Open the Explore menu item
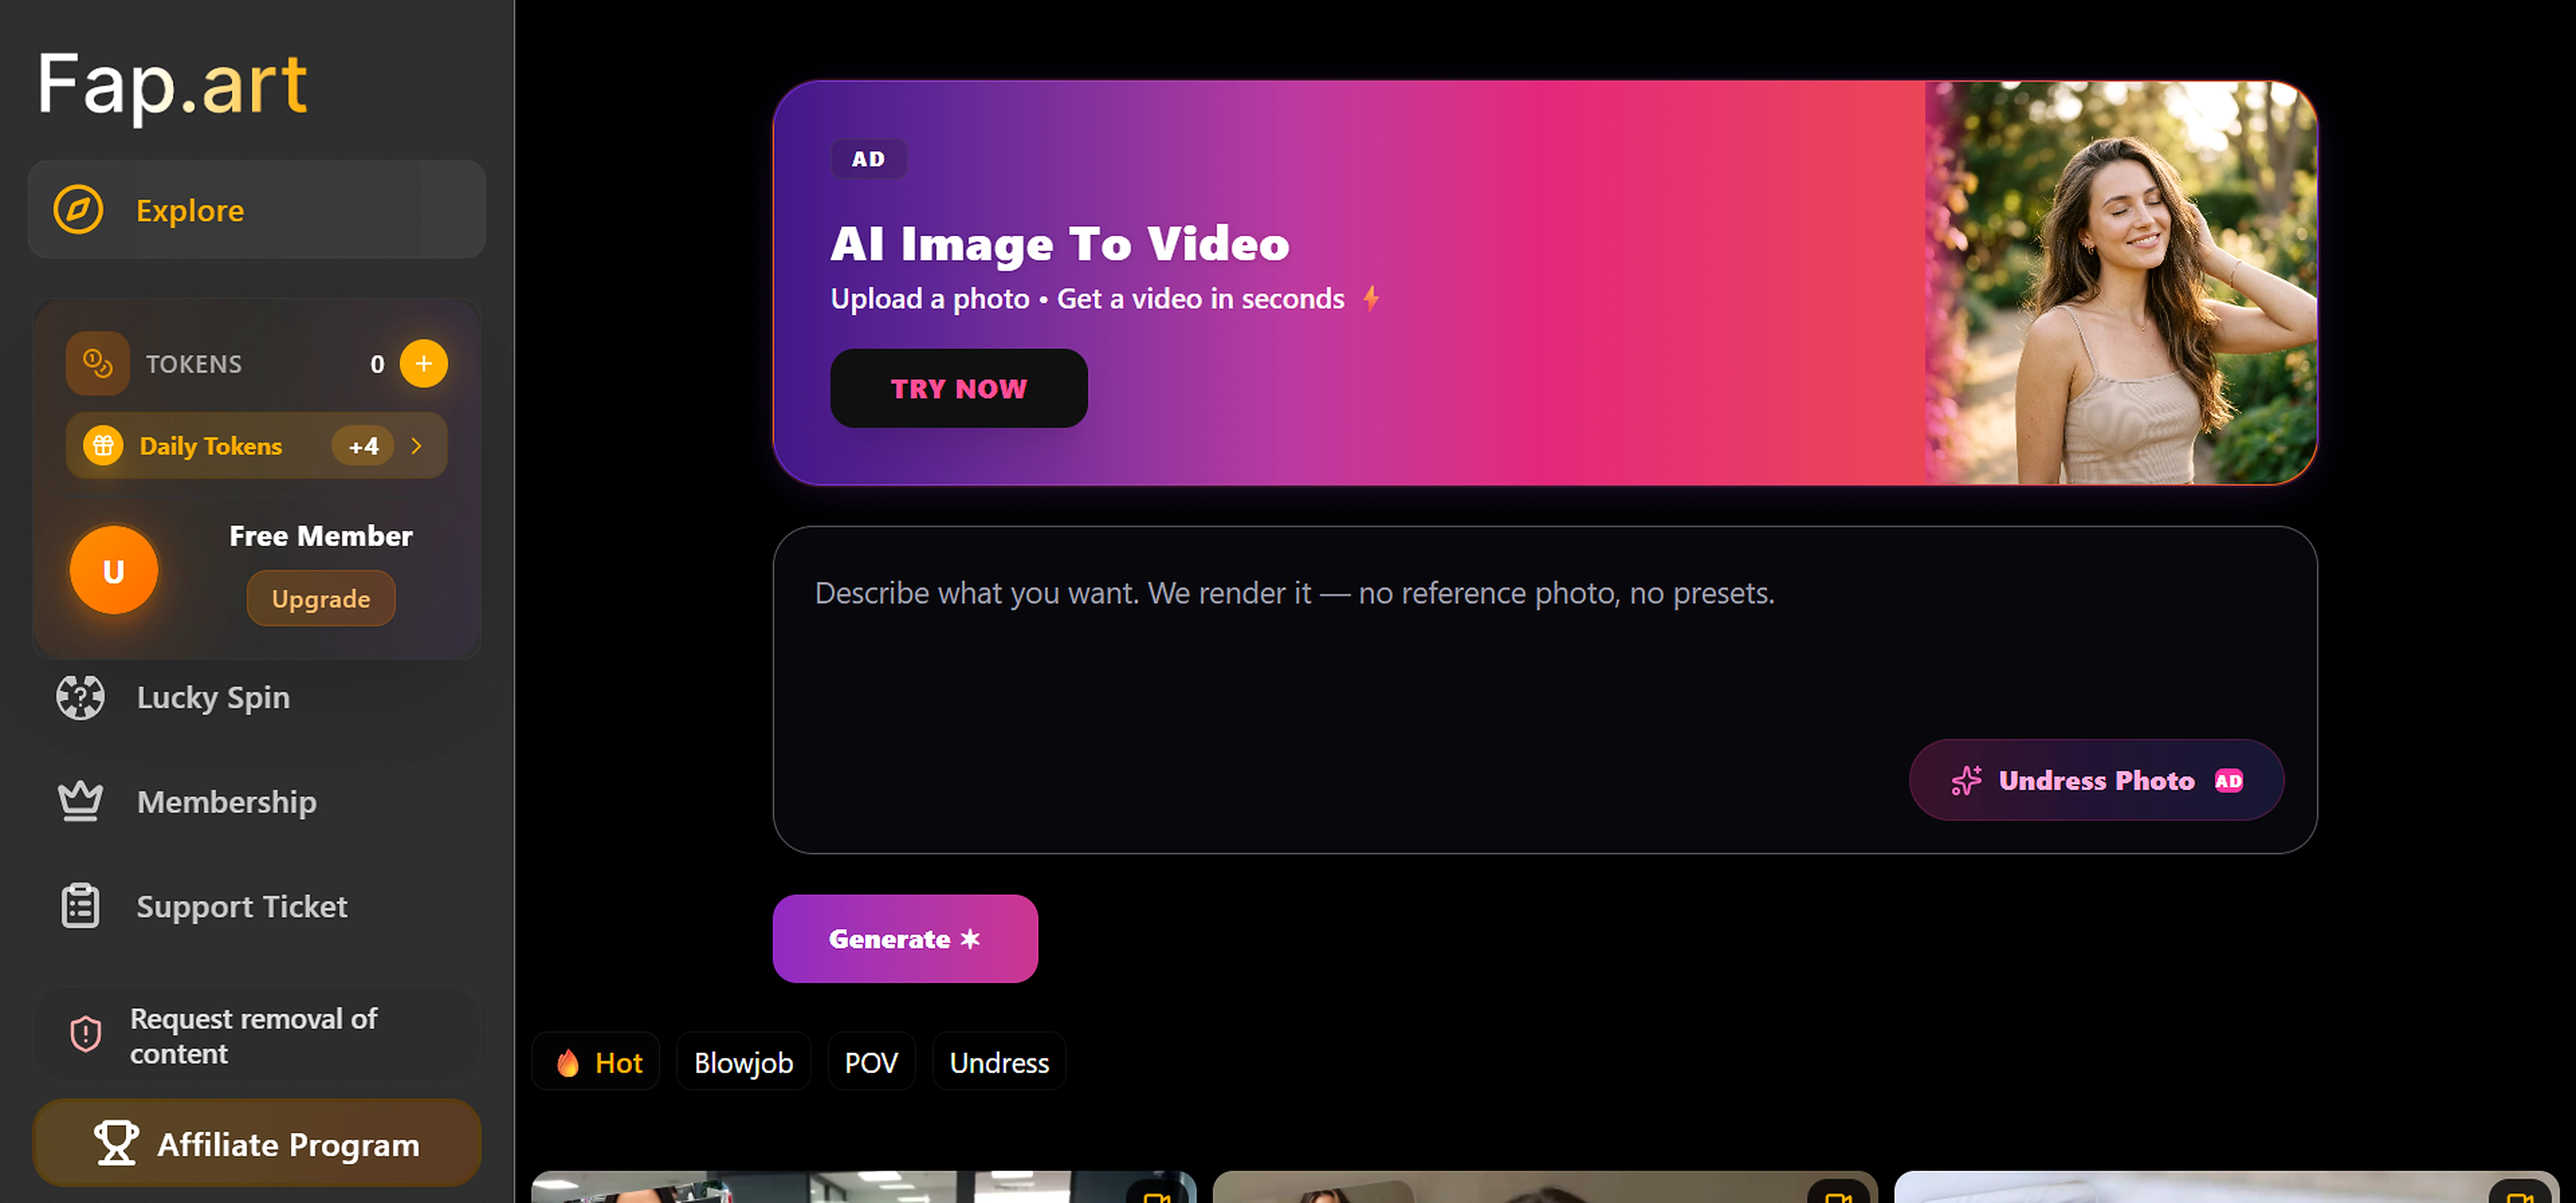The height and width of the screenshot is (1203, 2576). click(x=257, y=210)
